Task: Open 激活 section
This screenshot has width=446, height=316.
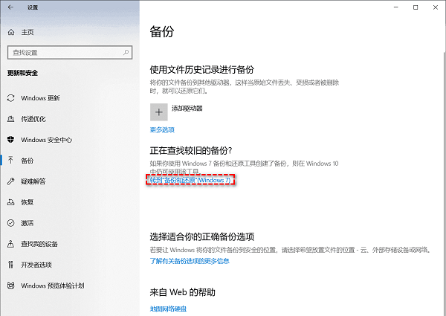Action: point(27,223)
